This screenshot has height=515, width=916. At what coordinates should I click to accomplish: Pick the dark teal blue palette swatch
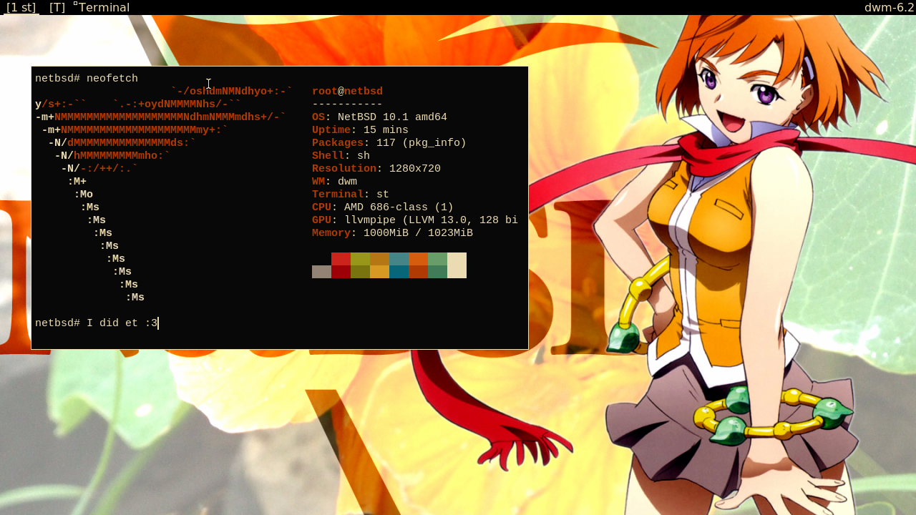coord(399,272)
